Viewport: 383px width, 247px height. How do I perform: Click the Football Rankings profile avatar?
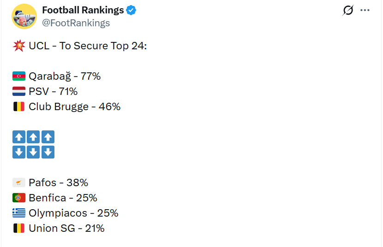(24, 17)
